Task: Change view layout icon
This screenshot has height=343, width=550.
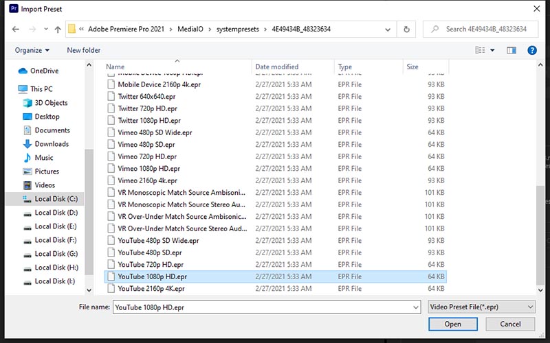Action: [x=480, y=50]
